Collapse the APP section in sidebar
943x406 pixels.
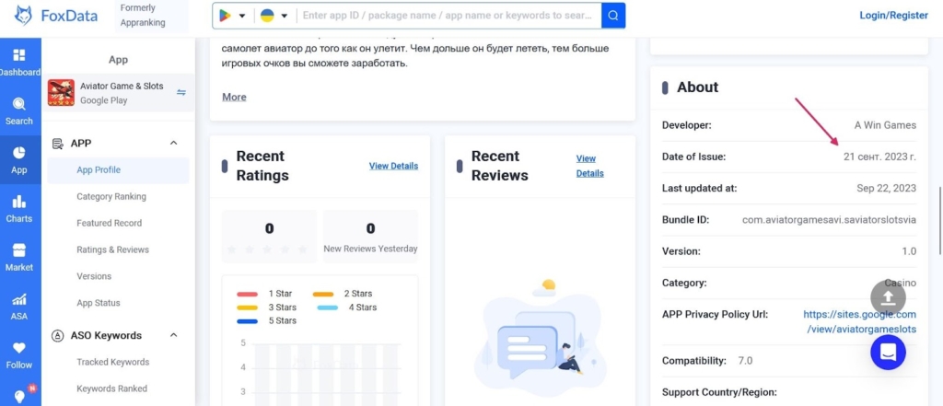coord(173,144)
